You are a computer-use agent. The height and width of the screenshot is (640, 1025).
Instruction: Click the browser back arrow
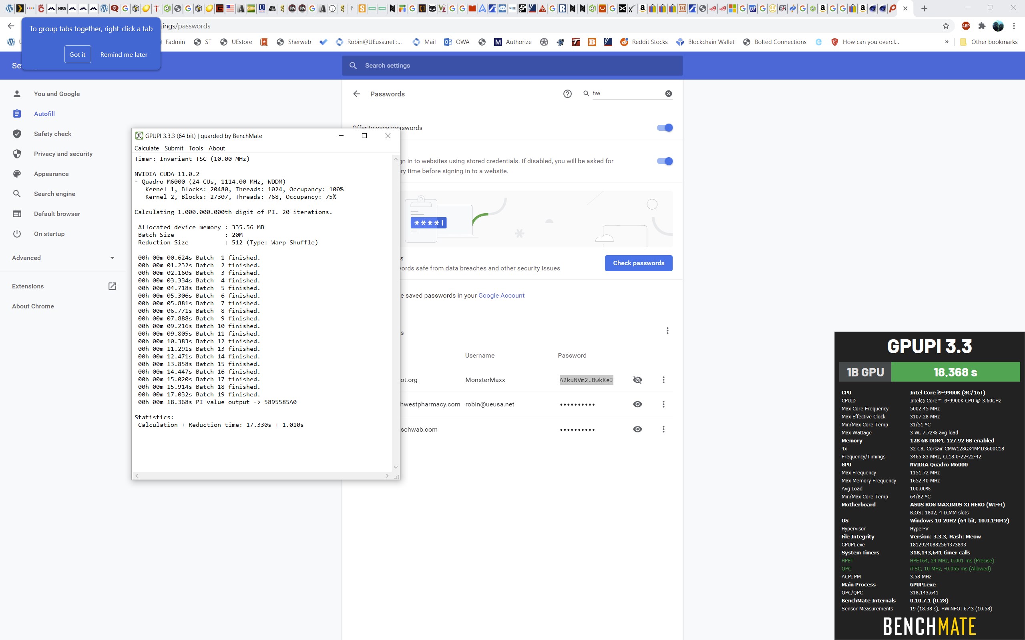tap(11, 26)
